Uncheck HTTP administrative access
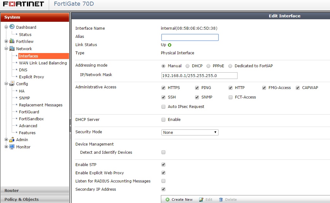Screen dimensions: 330x203 point(231,88)
